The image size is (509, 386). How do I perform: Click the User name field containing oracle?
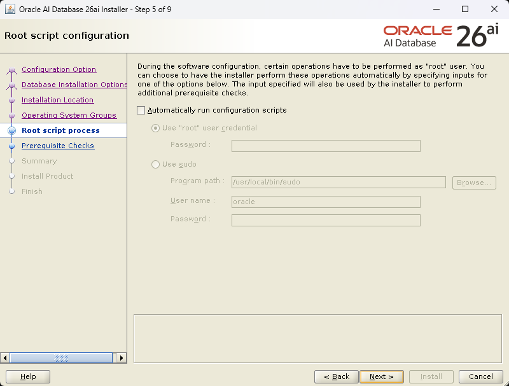(326, 202)
